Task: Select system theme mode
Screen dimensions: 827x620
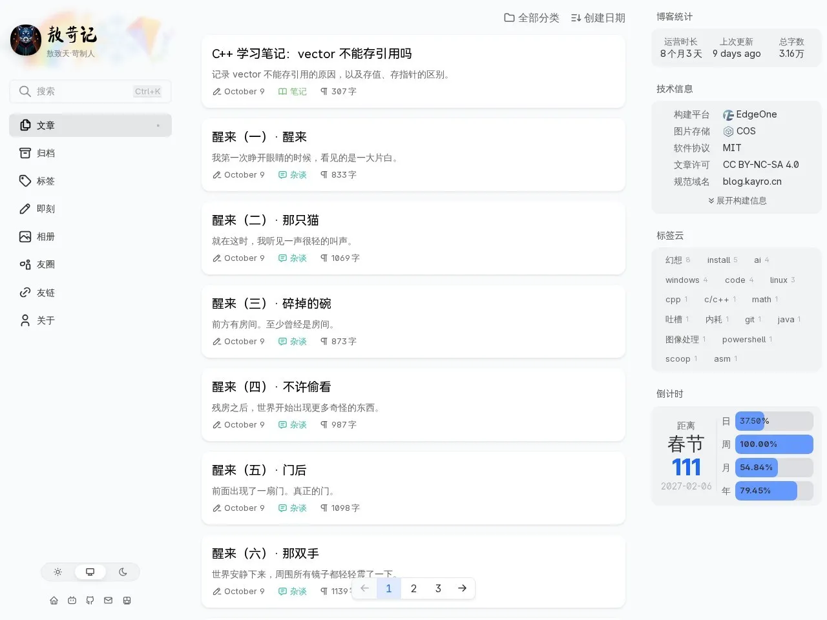Action: pos(90,572)
